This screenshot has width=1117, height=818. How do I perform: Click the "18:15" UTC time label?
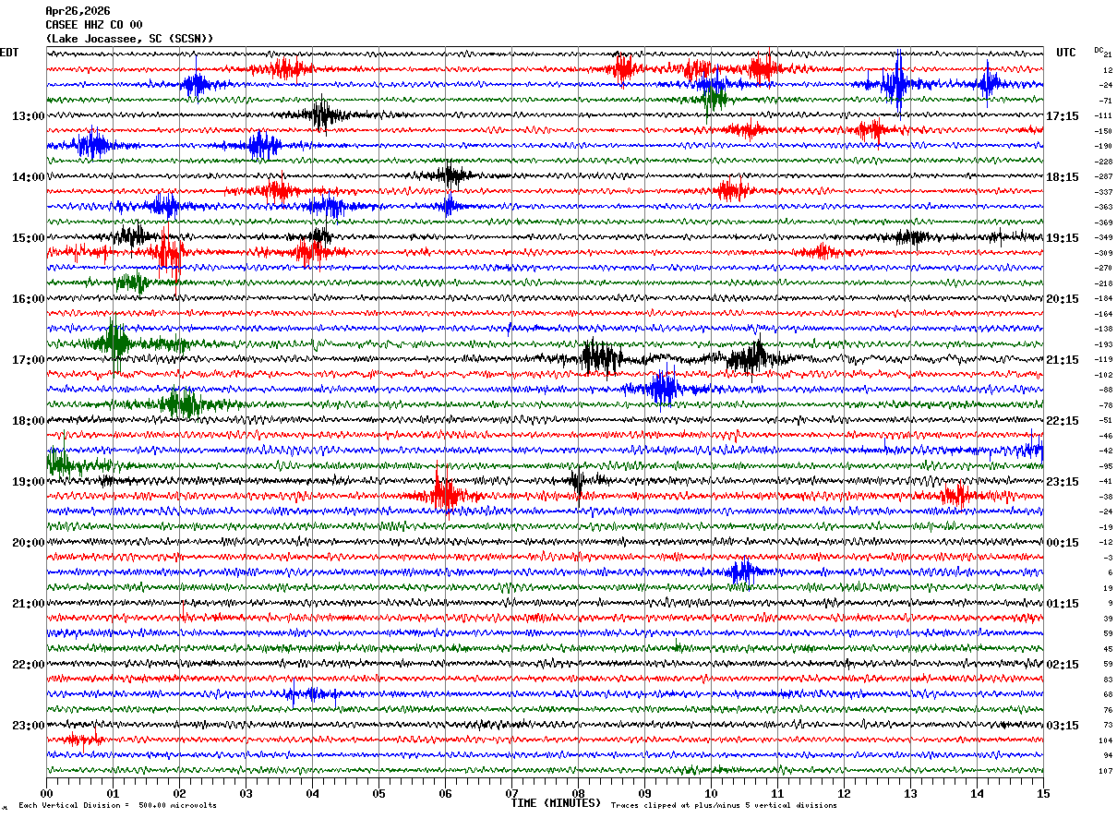click(1063, 177)
